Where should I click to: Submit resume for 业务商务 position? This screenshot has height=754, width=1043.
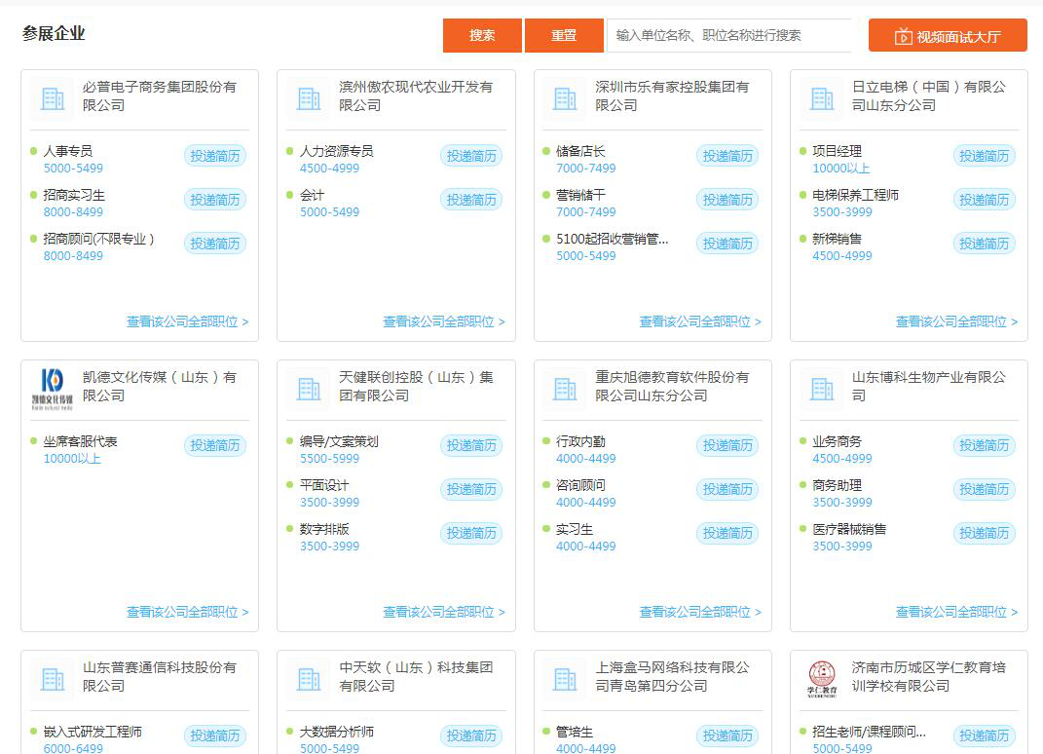click(984, 445)
